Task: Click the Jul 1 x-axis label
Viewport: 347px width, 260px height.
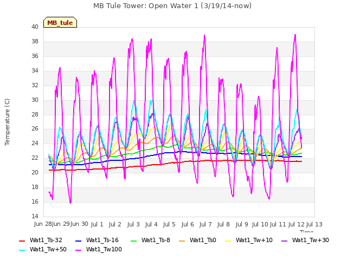Action: 97,224
